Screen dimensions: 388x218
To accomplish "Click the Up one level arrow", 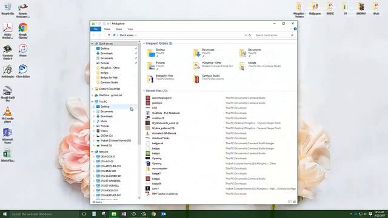I will click(109, 35).
